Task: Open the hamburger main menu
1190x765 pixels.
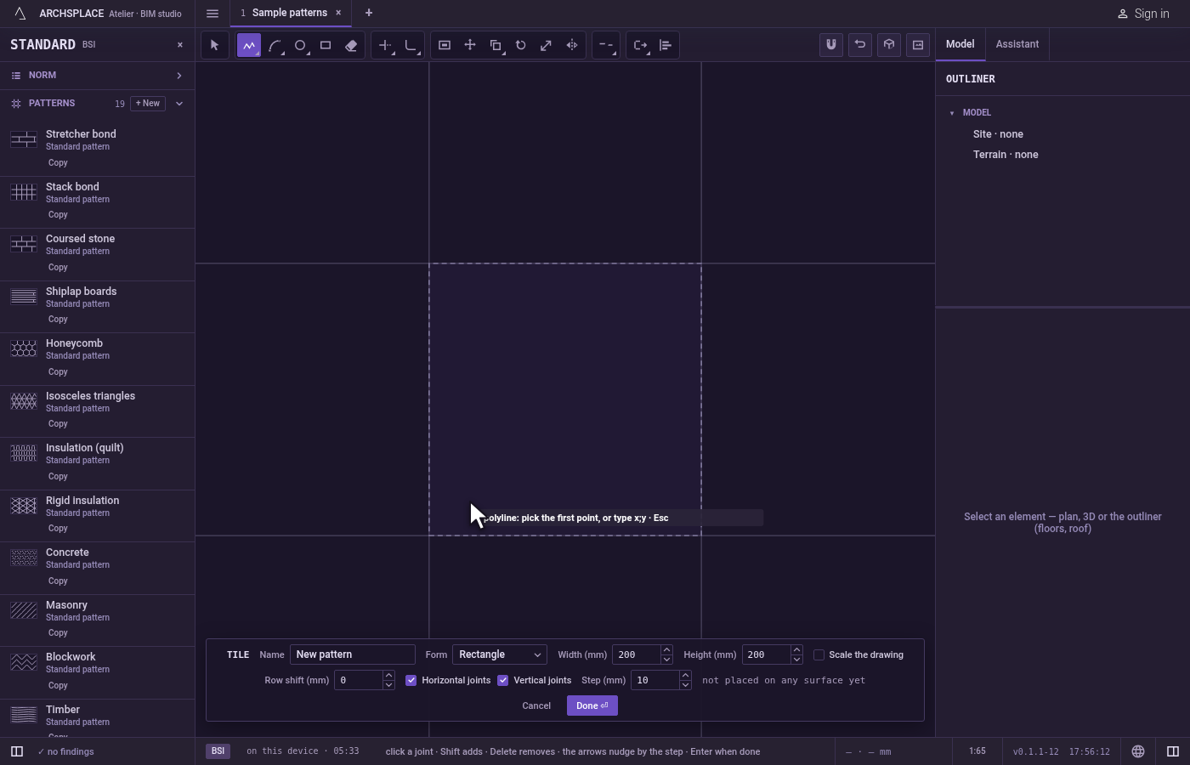Action: [212, 14]
